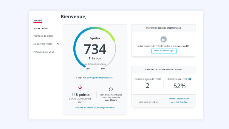Open the Accueil menu item

pyautogui.click(x=38, y=21)
